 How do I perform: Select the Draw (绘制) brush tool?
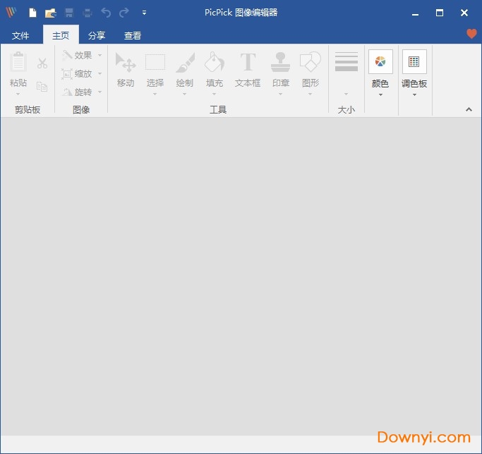pyautogui.click(x=185, y=70)
